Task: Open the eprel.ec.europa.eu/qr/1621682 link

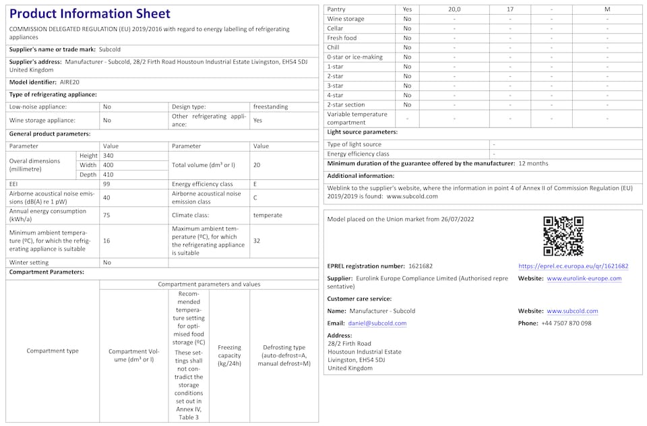Action: 573,266
